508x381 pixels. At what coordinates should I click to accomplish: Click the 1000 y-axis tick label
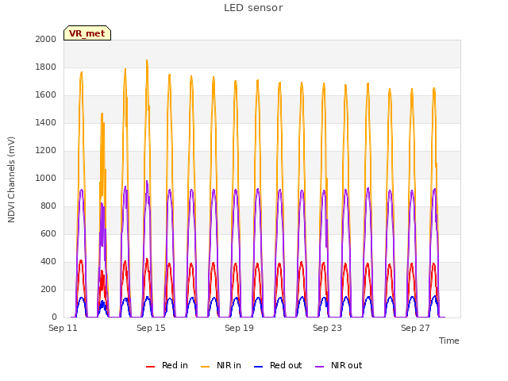pos(46,178)
